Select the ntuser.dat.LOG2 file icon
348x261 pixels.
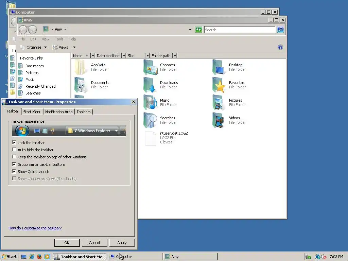click(151, 138)
